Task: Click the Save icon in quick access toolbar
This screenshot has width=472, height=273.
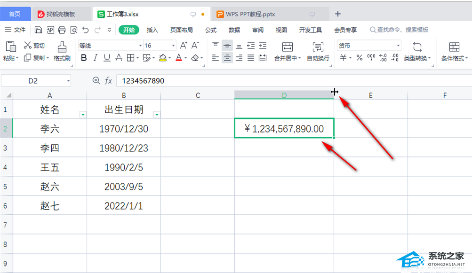Action: coord(38,30)
